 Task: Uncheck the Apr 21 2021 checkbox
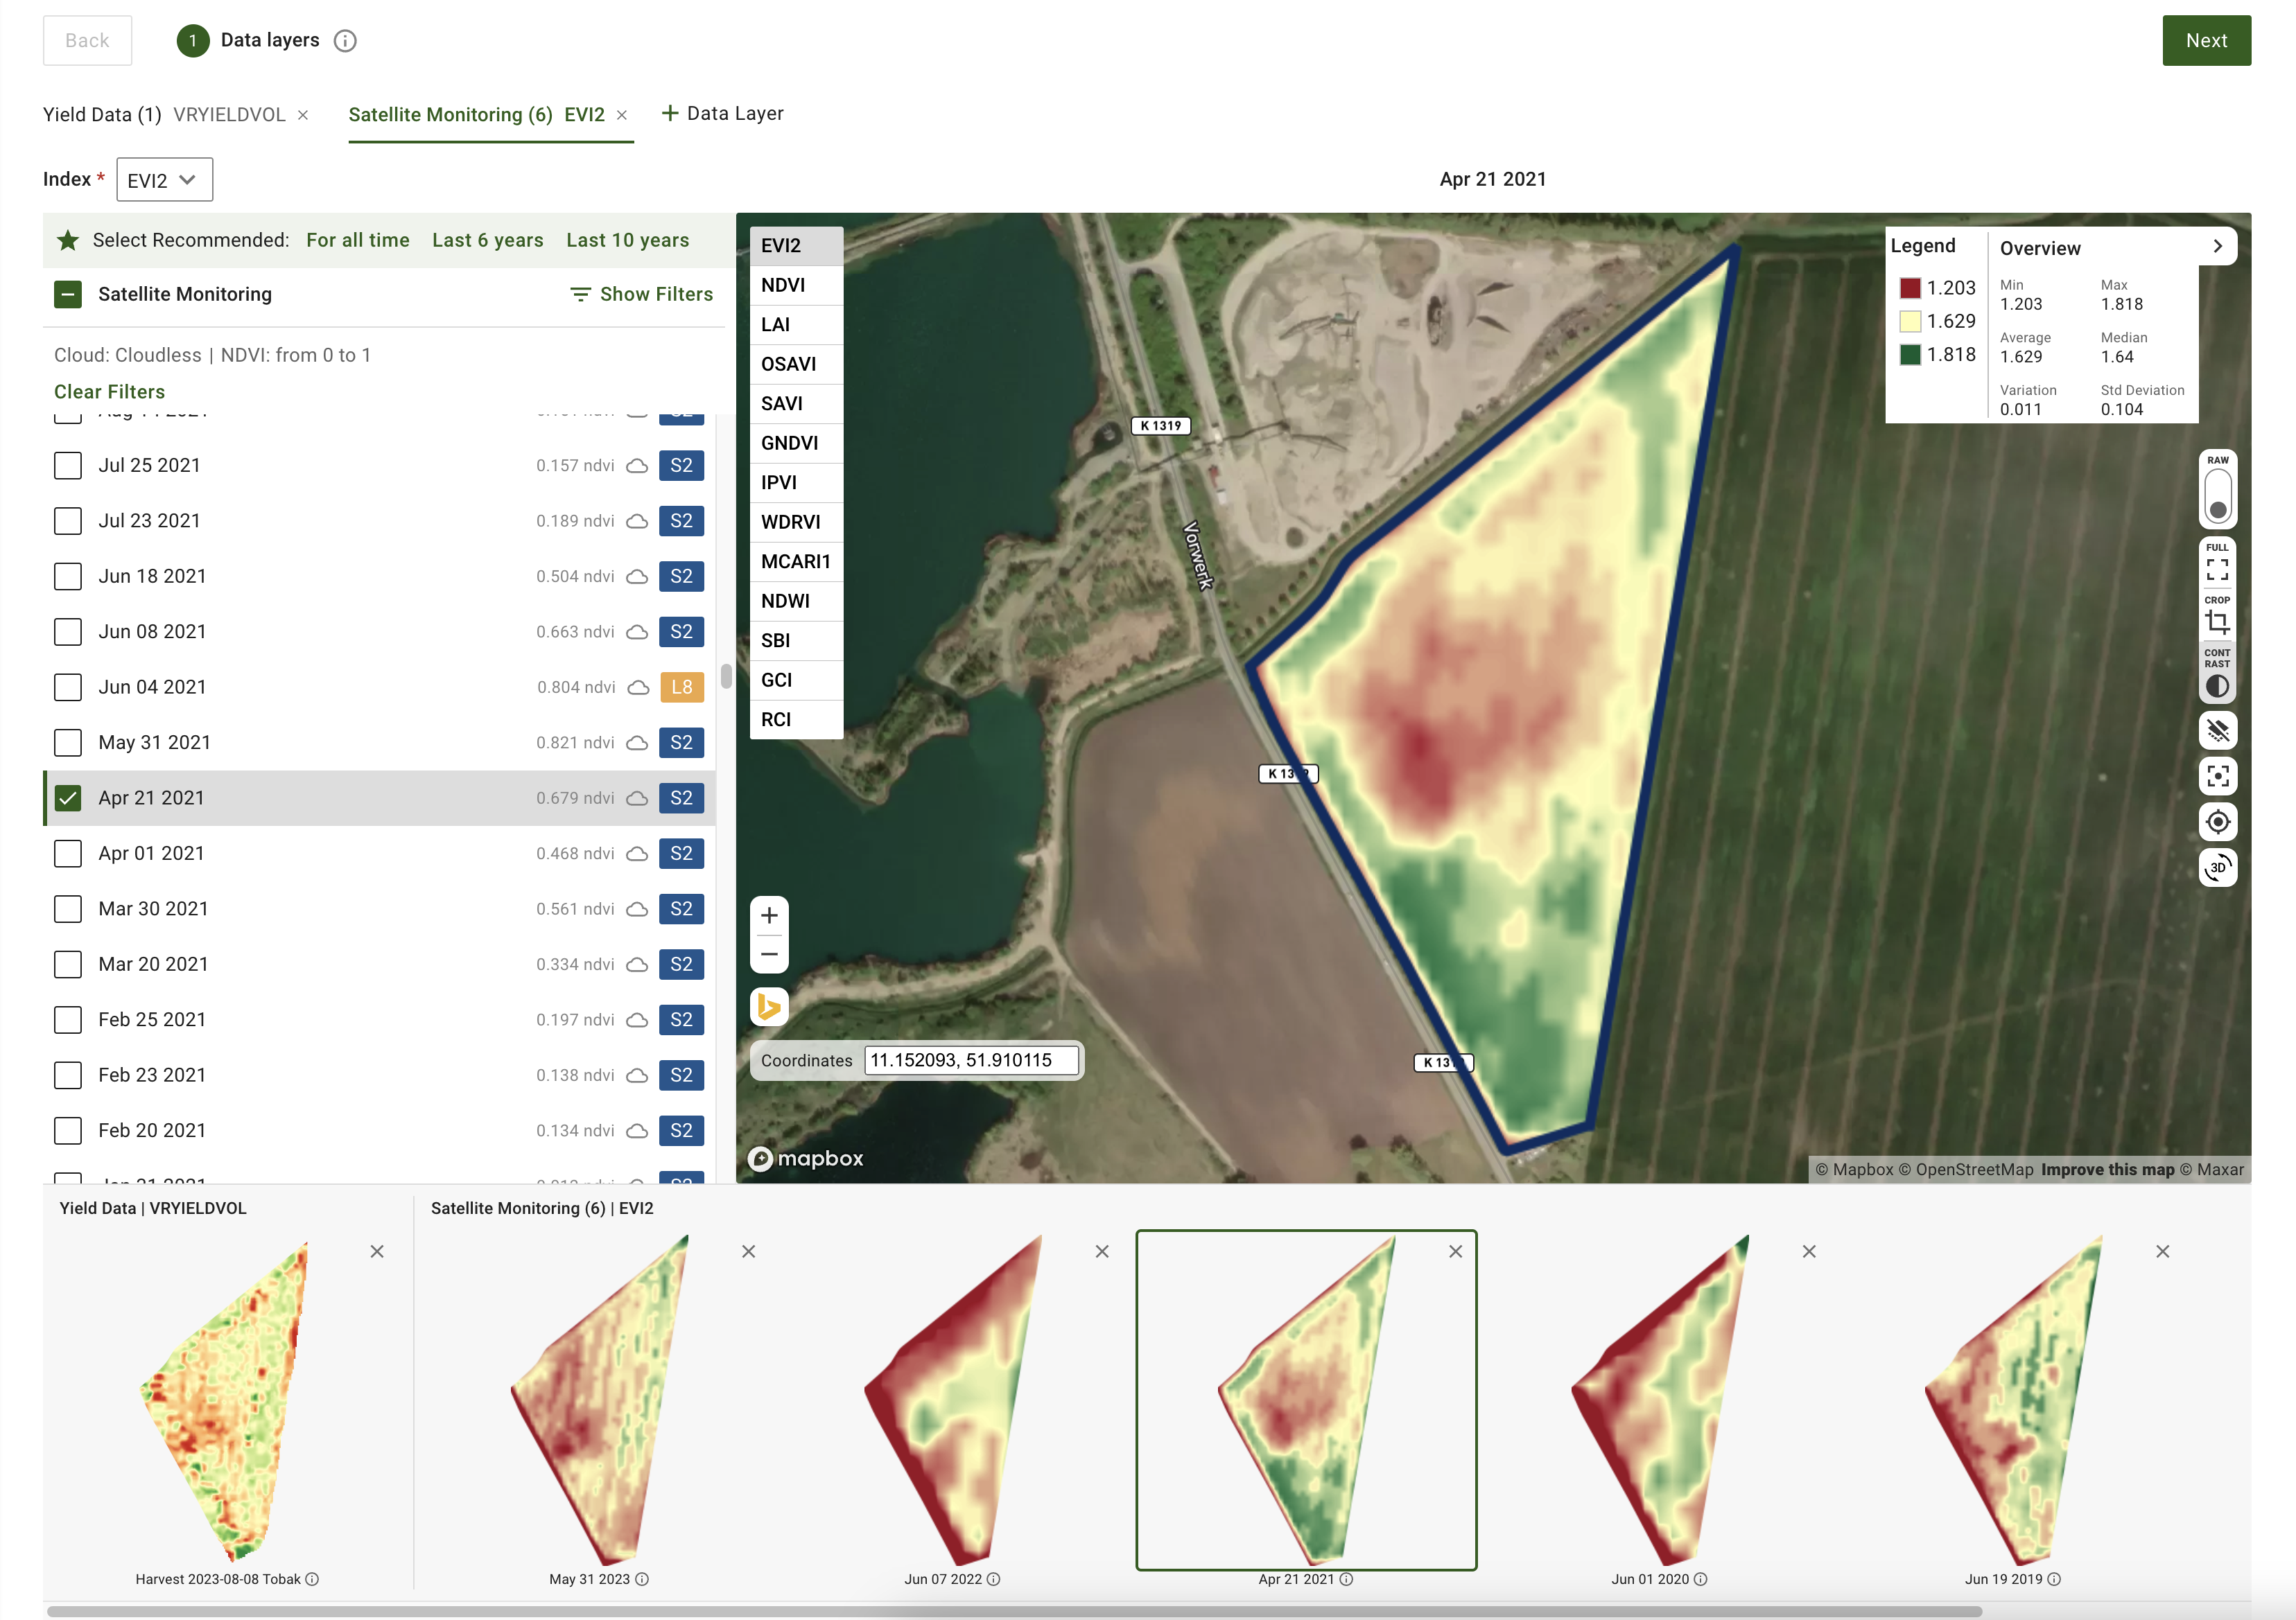68,798
